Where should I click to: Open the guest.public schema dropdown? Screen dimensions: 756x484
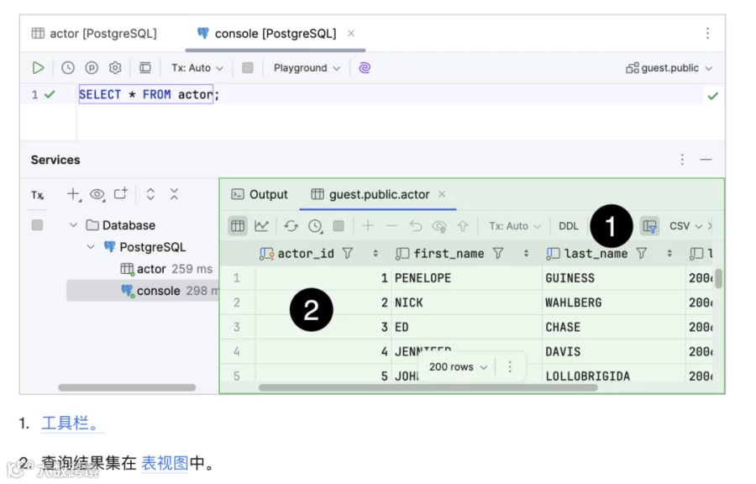669,68
